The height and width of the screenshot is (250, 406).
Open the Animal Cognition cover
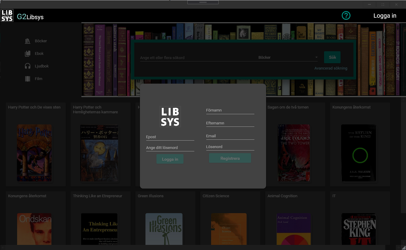click(x=294, y=229)
